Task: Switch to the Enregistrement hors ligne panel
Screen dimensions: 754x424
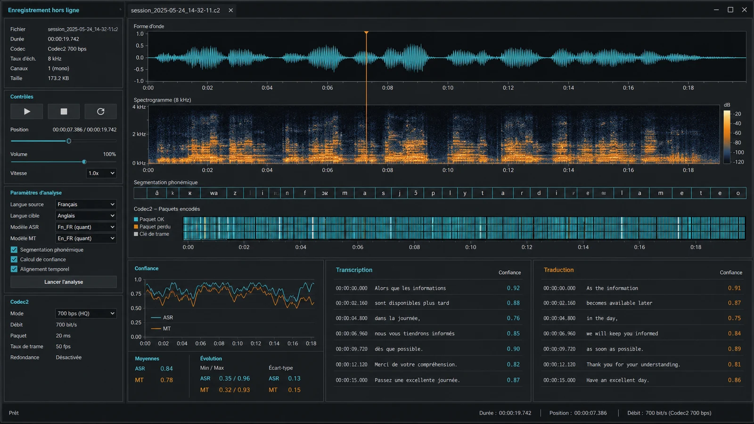Action: point(43,10)
